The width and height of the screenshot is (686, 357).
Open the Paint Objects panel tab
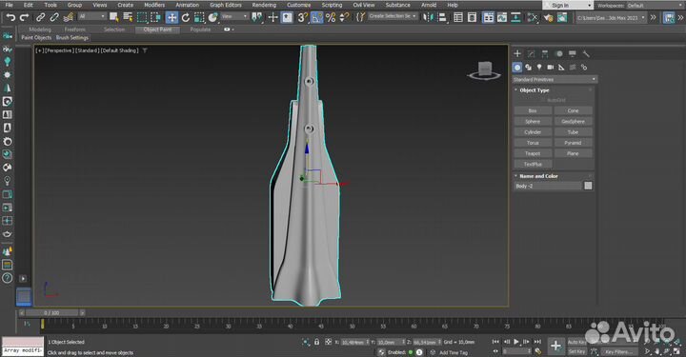pos(36,37)
